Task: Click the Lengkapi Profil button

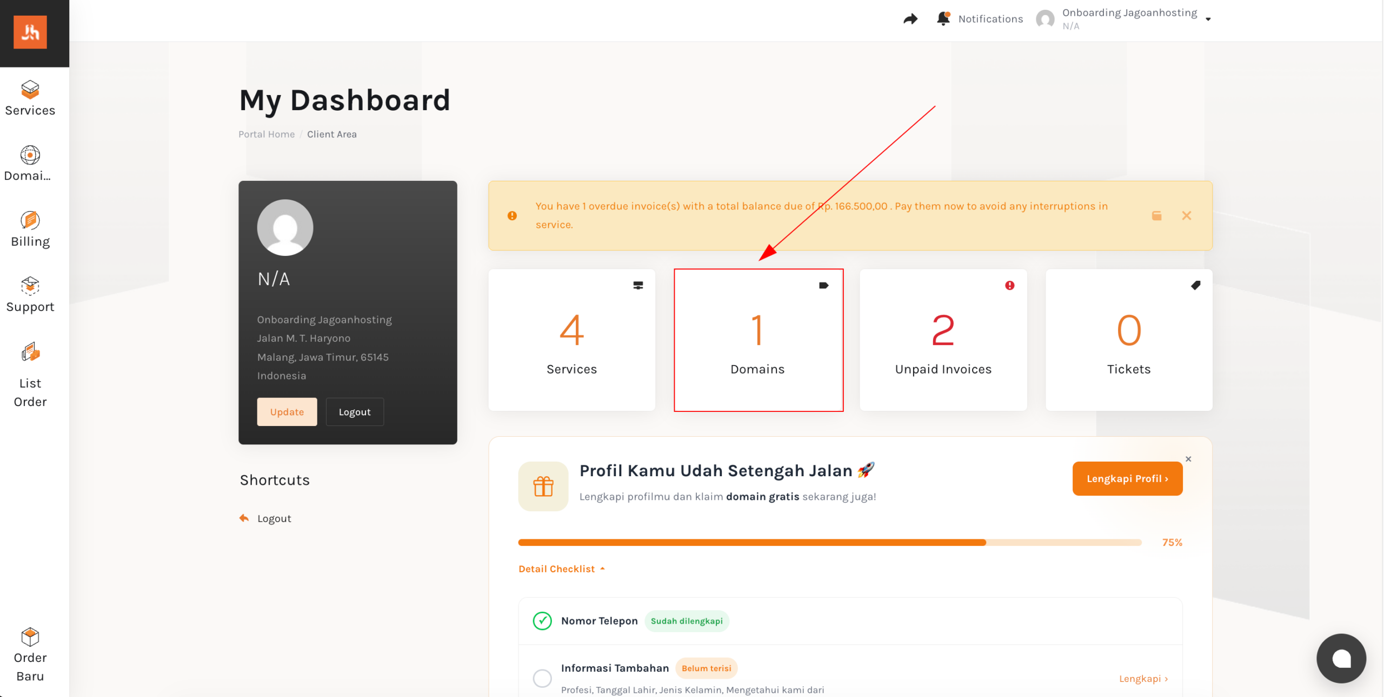Action: tap(1127, 478)
